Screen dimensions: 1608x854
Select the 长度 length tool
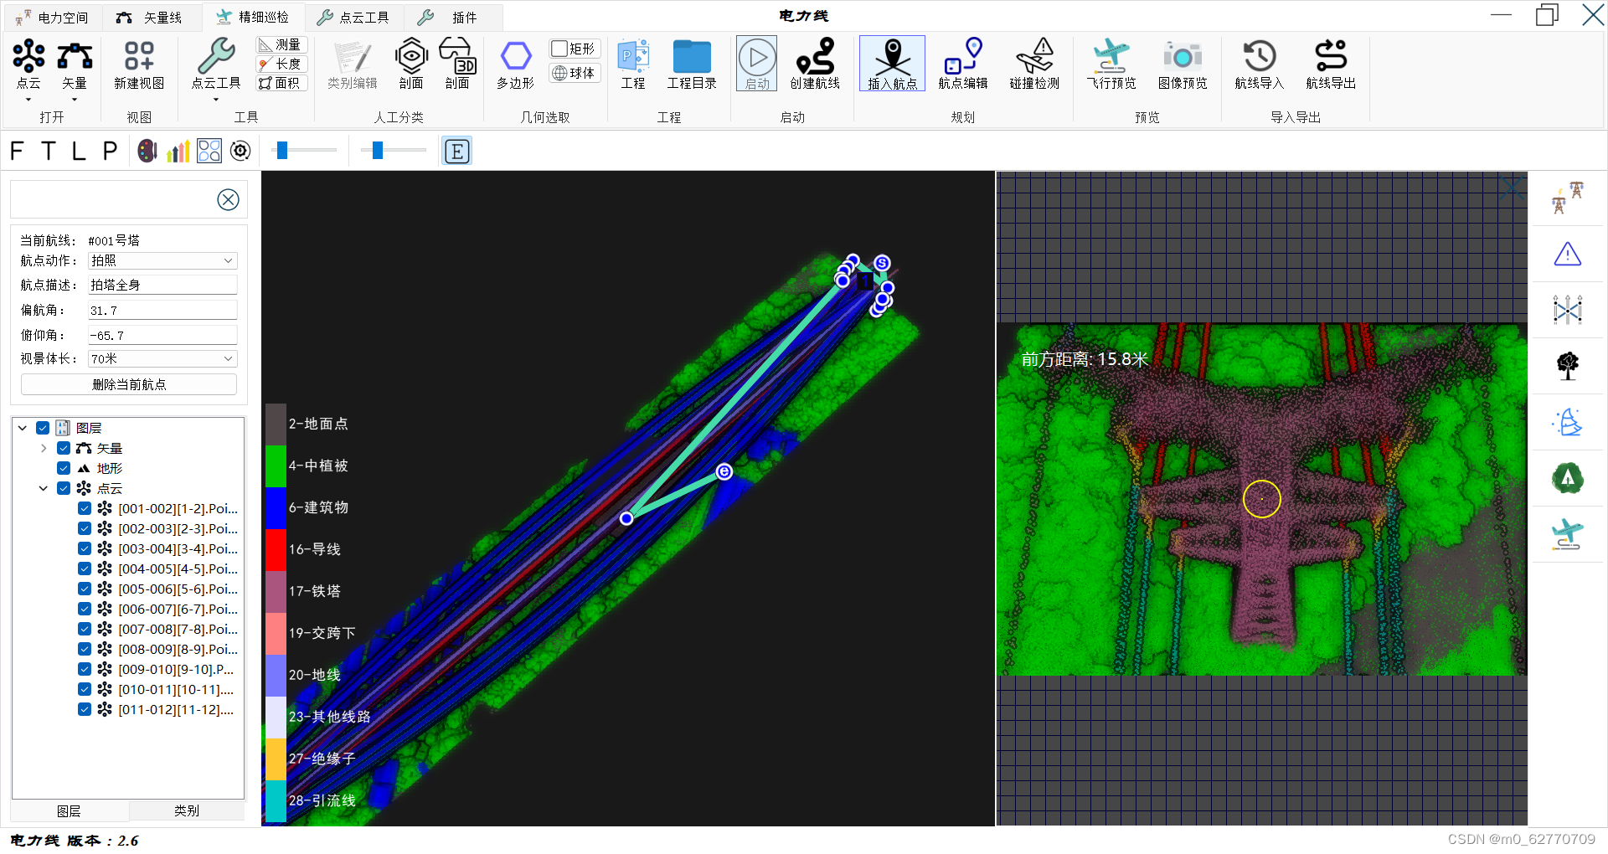coord(282,64)
